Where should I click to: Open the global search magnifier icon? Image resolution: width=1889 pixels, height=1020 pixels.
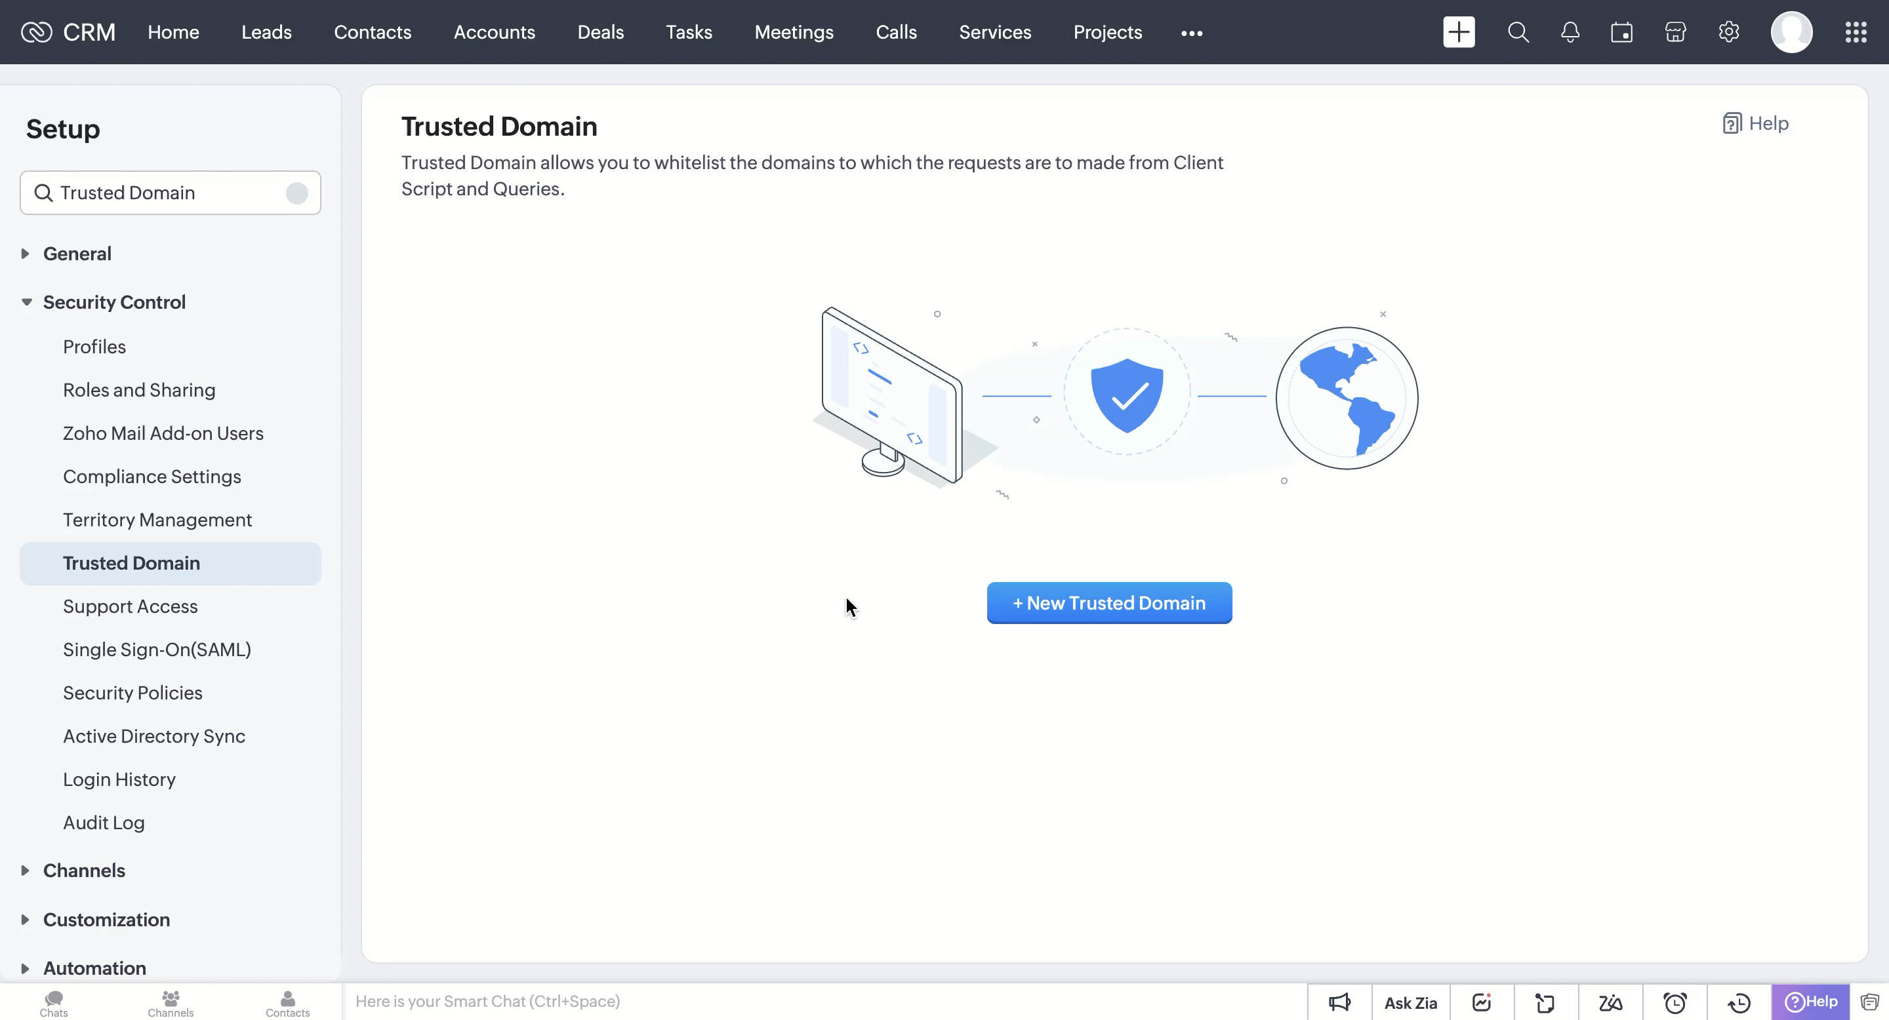(x=1518, y=32)
